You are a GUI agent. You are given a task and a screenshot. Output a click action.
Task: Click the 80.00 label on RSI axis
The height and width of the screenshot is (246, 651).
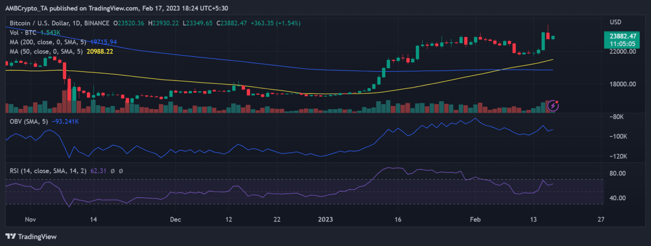point(618,174)
